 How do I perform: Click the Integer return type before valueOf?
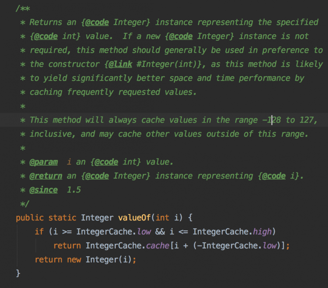click(x=97, y=217)
